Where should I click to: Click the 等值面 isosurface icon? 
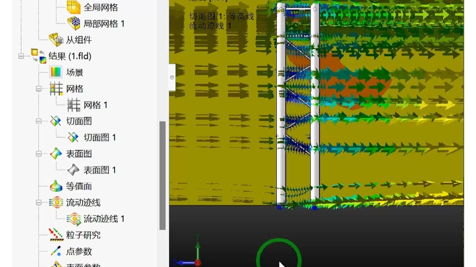point(56,186)
